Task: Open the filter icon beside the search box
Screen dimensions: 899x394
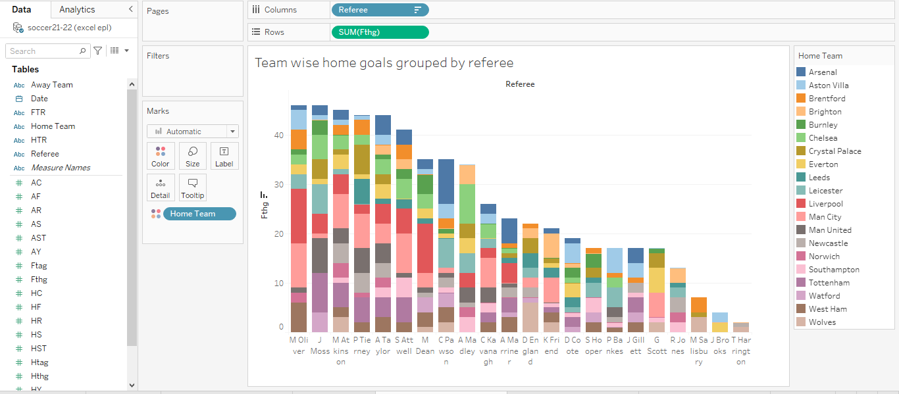Action: point(96,51)
